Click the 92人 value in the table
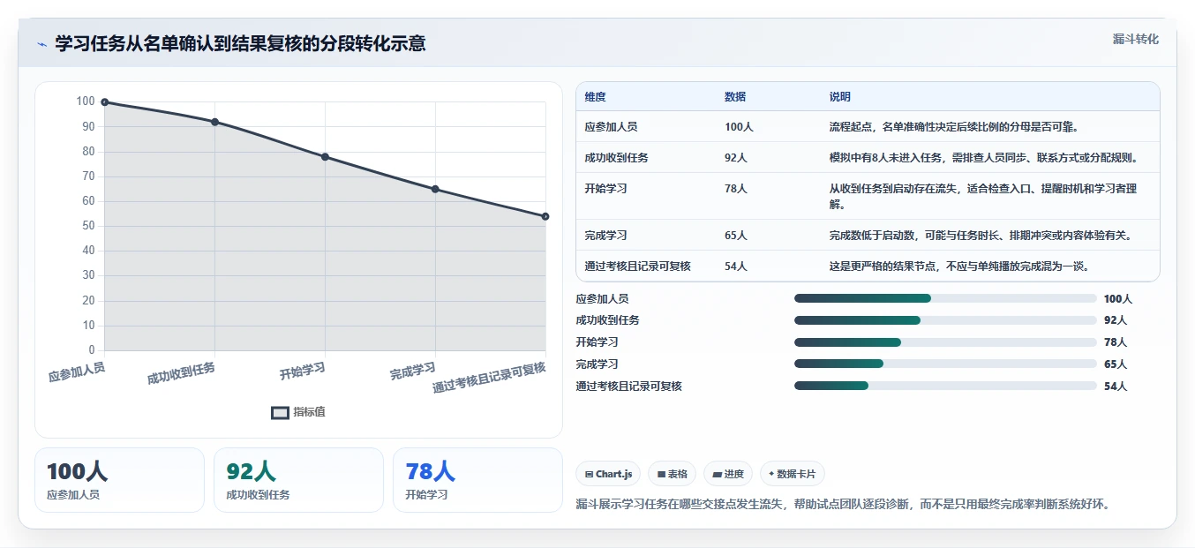1195x548 pixels. pos(736,158)
